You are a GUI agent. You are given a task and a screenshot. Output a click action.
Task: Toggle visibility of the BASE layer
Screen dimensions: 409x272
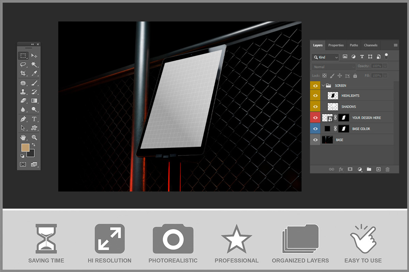[315, 140]
